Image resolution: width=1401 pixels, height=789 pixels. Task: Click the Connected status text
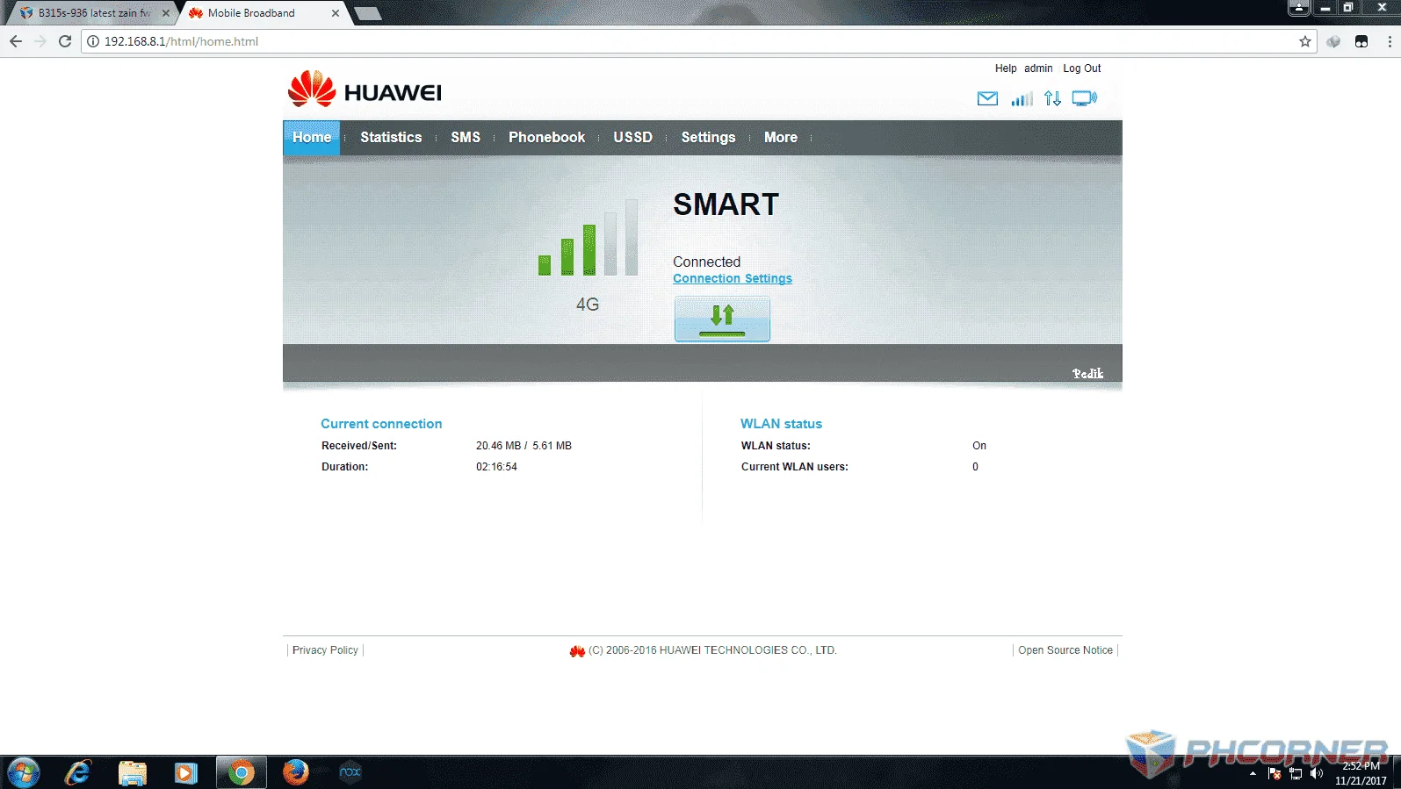pos(706,262)
